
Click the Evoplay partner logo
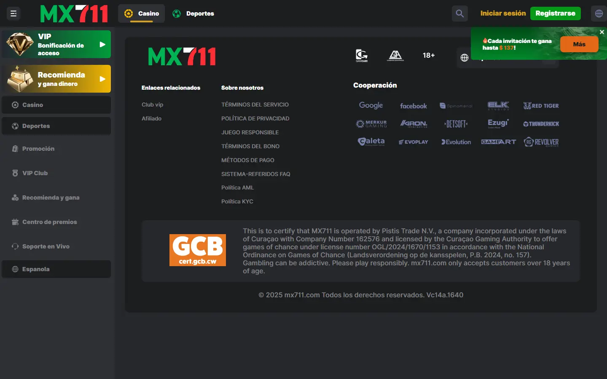pyautogui.click(x=414, y=142)
